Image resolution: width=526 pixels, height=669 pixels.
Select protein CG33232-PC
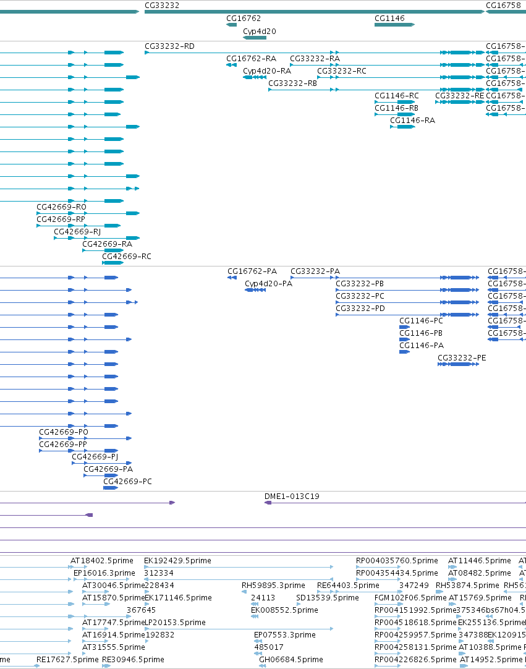(x=407, y=302)
